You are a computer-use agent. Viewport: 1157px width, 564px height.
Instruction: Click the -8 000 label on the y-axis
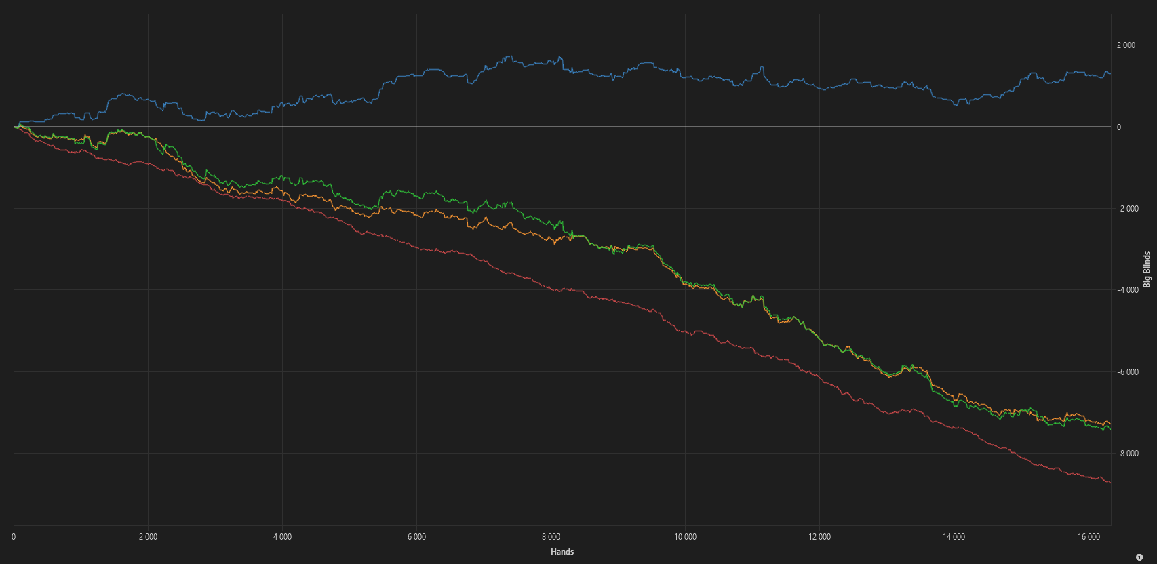point(1127,454)
